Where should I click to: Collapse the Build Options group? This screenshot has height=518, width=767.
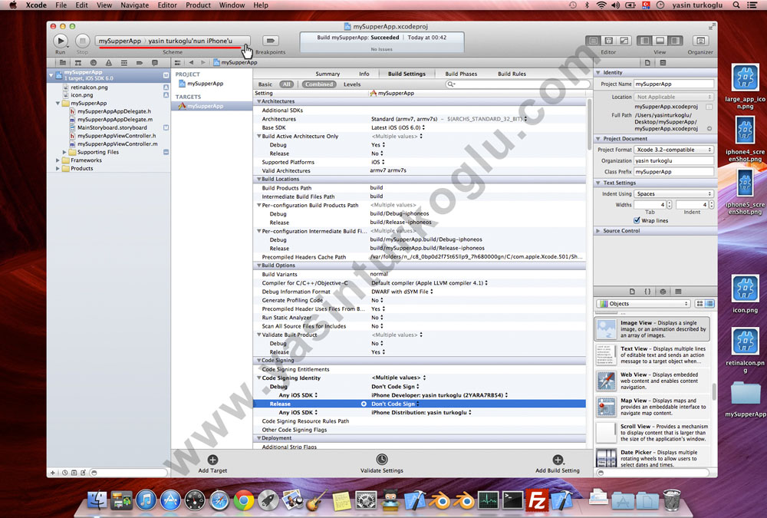[258, 266]
